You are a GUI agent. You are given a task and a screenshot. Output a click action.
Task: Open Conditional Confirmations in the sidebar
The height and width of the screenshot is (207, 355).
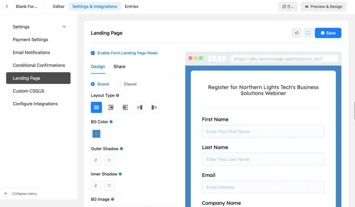click(x=39, y=66)
